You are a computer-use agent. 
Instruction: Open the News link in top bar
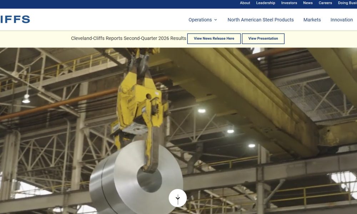tap(308, 3)
